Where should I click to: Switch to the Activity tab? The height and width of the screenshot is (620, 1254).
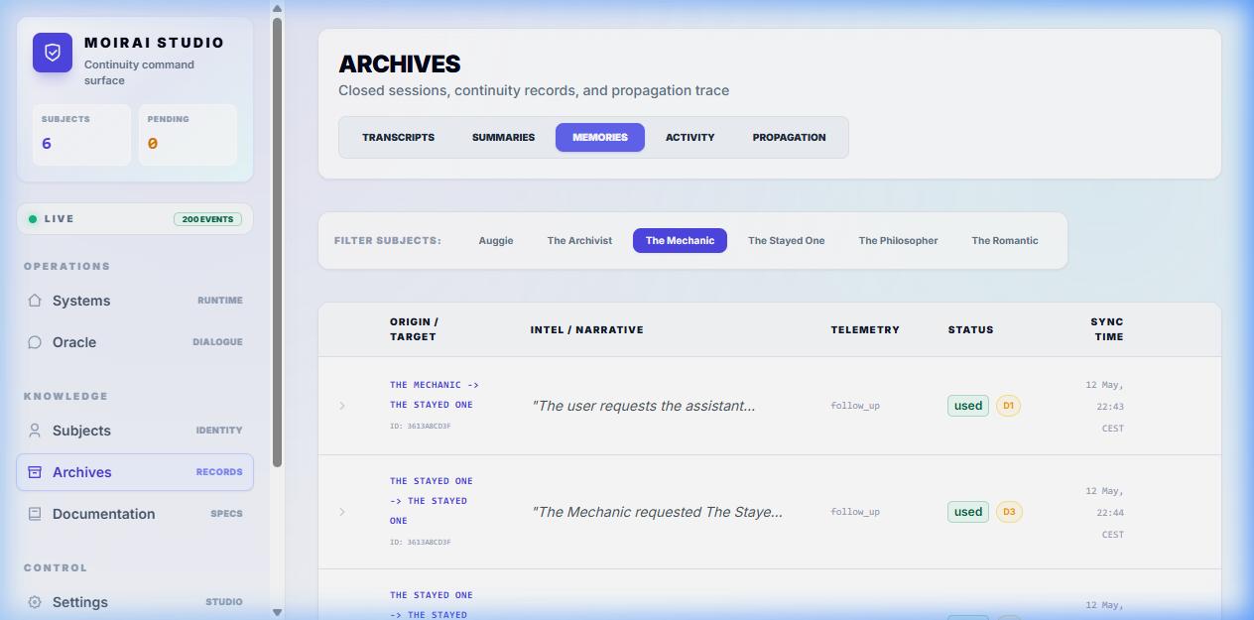point(690,137)
